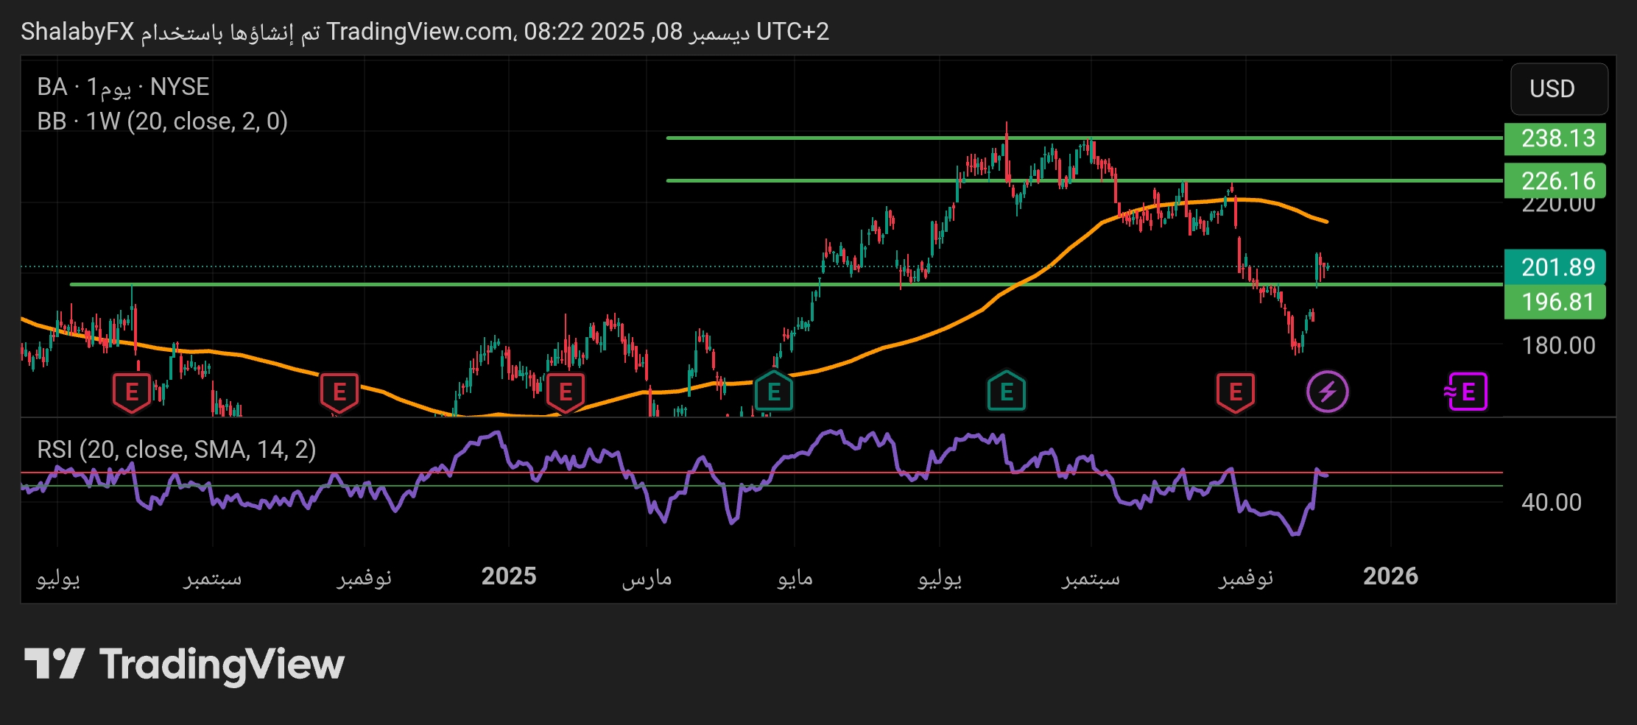Image resolution: width=1637 pixels, height=725 pixels.
Task: Open red earnings marker just after 2025 label
Action: 566,392
